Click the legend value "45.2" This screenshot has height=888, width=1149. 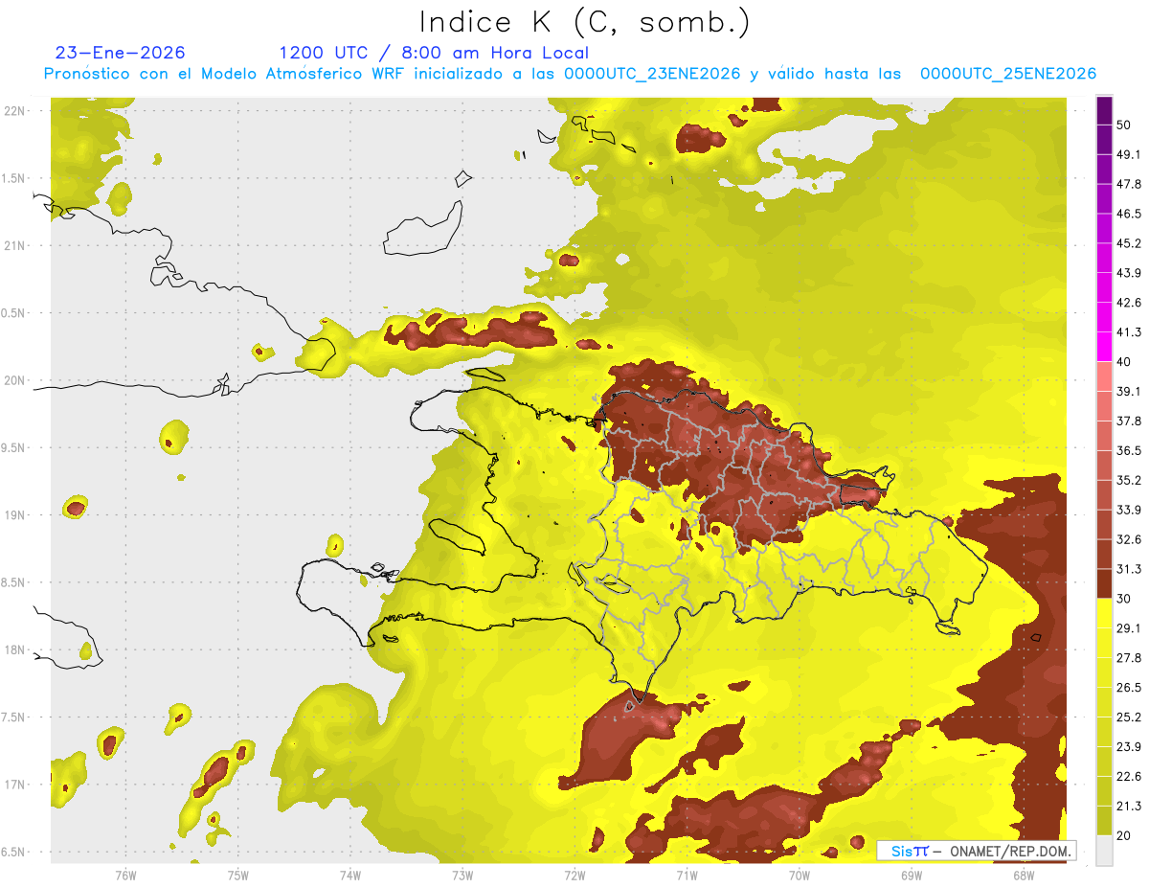tap(1129, 243)
